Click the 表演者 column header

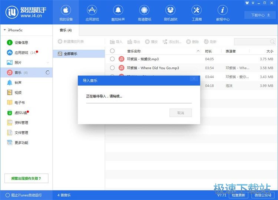tap(231, 51)
